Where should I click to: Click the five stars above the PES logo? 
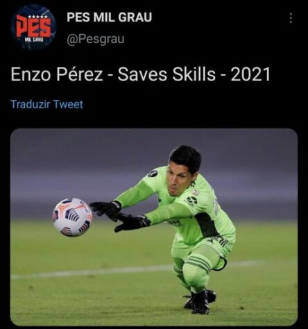[37, 17]
